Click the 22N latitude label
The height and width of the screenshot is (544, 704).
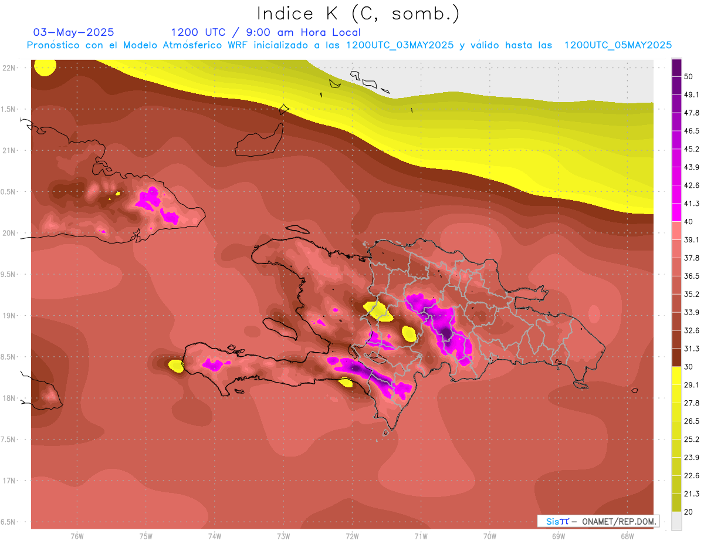10,67
